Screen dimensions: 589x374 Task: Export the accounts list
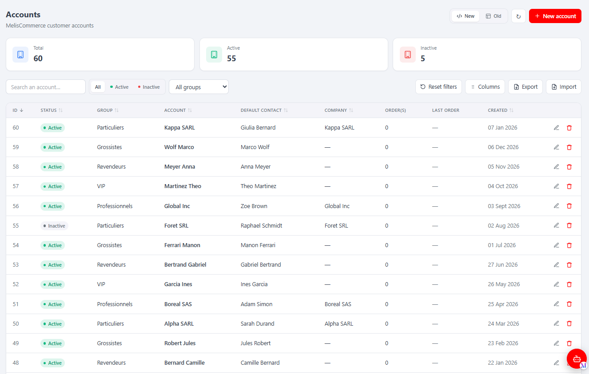tap(525, 87)
